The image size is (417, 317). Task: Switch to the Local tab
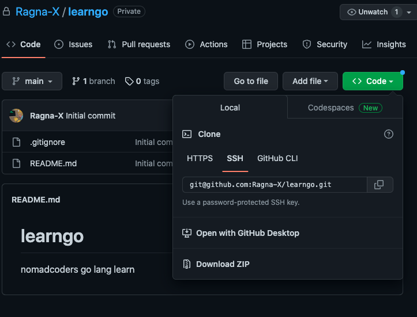(x=230, y=108)
